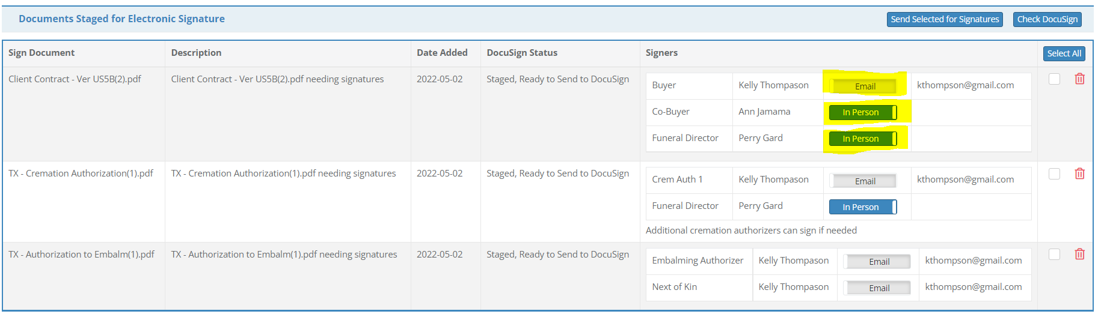Toggle Co-Buyer Ann Jamama In Person switch

(x=862, y=112)
